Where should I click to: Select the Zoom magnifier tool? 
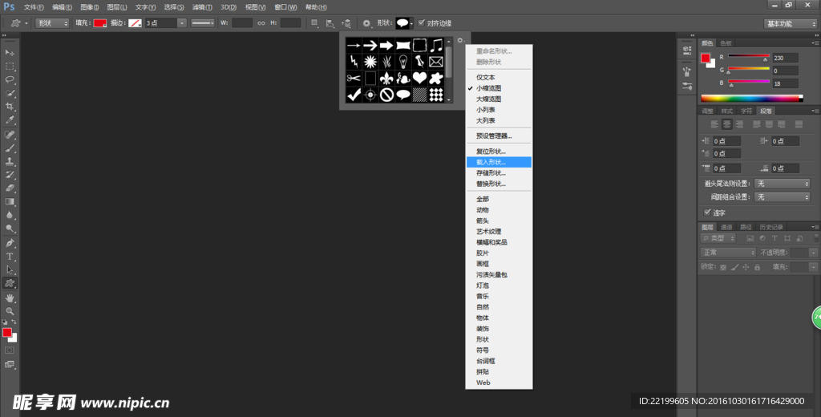pyautogui.click(x=10, y=310)
